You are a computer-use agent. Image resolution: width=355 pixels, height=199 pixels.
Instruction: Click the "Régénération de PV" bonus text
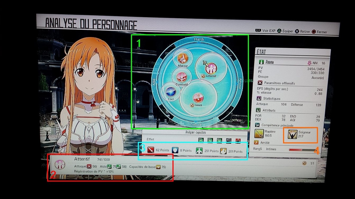pos(94,171)
